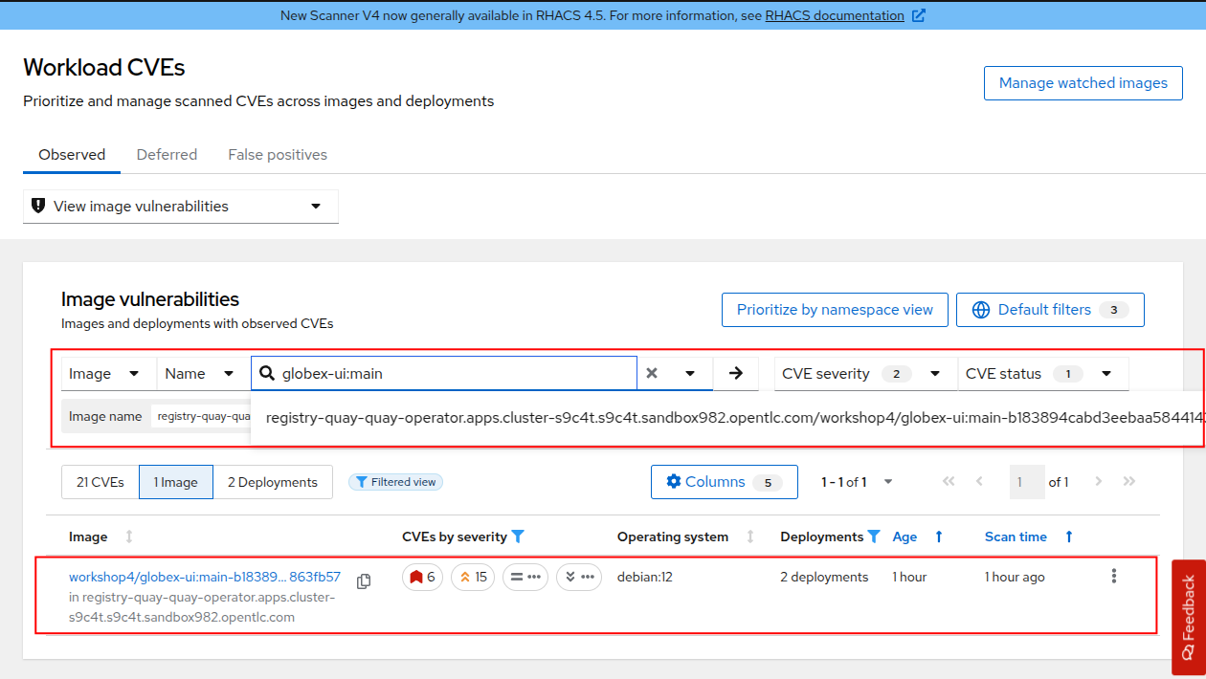
Task: Click the moderate severity hidden badge
Action: (525, 577)
